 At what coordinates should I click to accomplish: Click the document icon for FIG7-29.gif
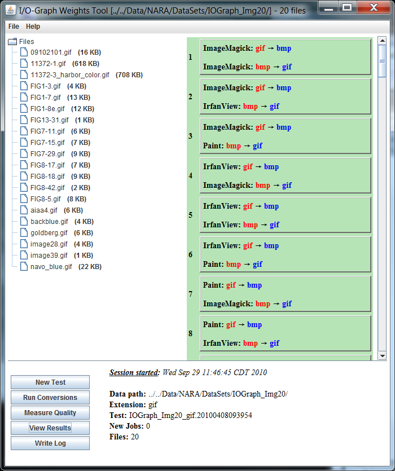point(24,154)
